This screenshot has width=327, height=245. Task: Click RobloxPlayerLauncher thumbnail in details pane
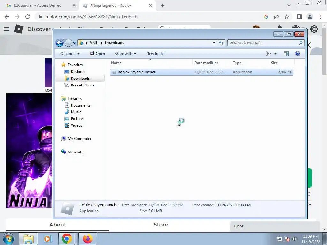click(x=67, y=208)
